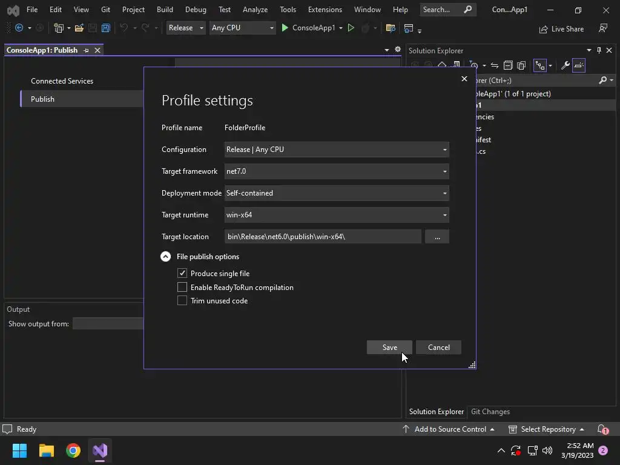Click the pending changes filter clock icon
The width and height of the screenshot is (620, 465).
473,65
